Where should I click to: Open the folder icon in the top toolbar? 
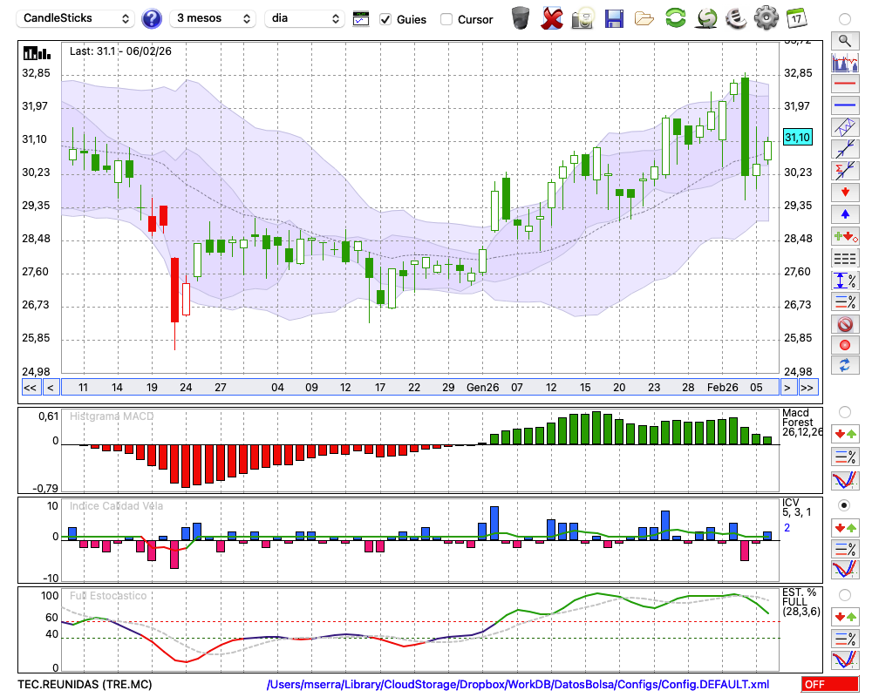pos(644,19)
